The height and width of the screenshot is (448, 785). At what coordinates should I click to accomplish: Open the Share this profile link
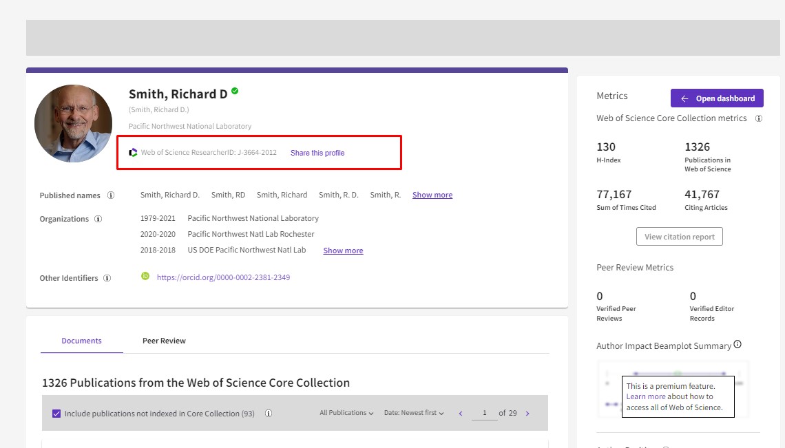coord(317,152)
